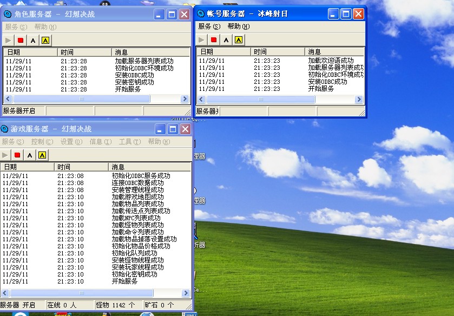Open the 设置(O) menu in 游戏服务器 window
The width and height of the screenshot is (454, 316).
pyautogui.click(x=71, y=142)
